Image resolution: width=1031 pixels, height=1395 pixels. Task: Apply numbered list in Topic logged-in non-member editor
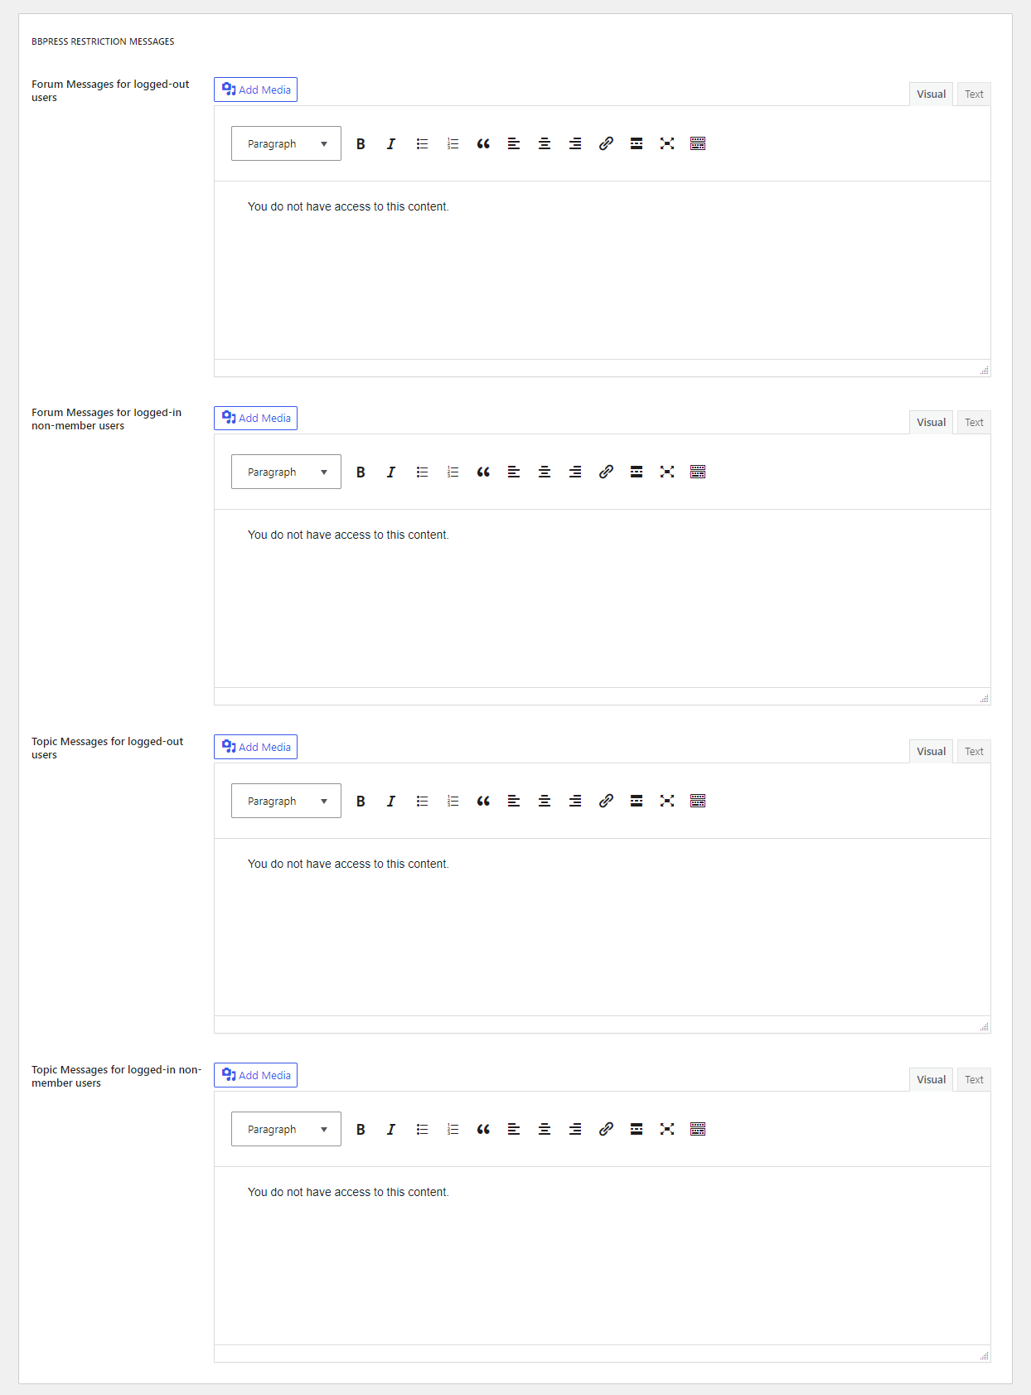453,1129
